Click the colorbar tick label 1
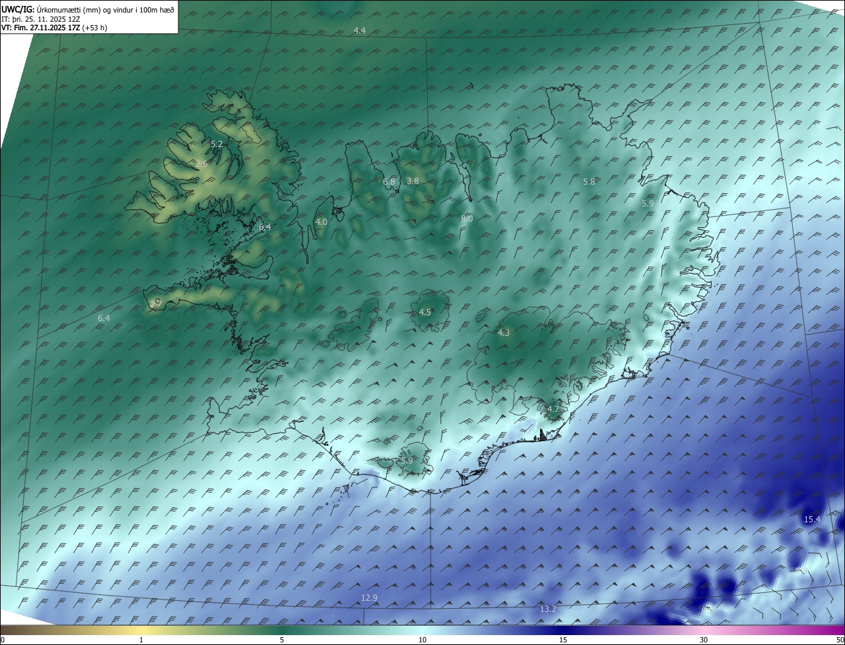The width and height of the screenshot is (845, 645). [x=141, y=640]
